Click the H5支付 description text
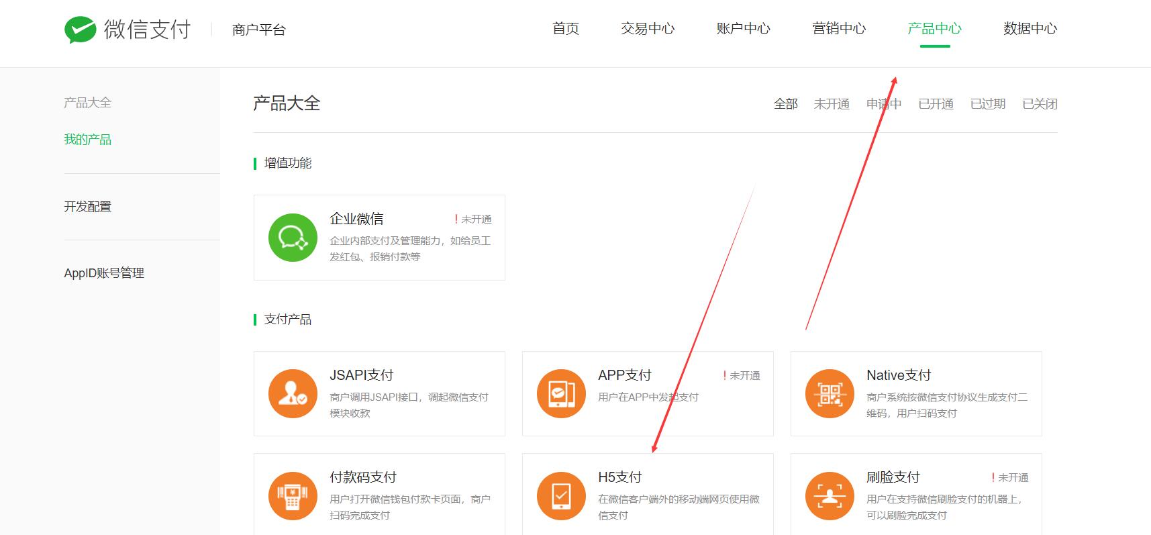The image size is (1151, 535). point(679,507)
